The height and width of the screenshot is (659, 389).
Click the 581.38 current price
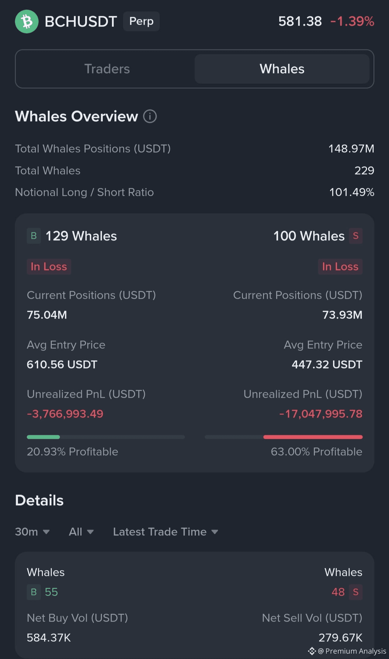click(300, 22)
